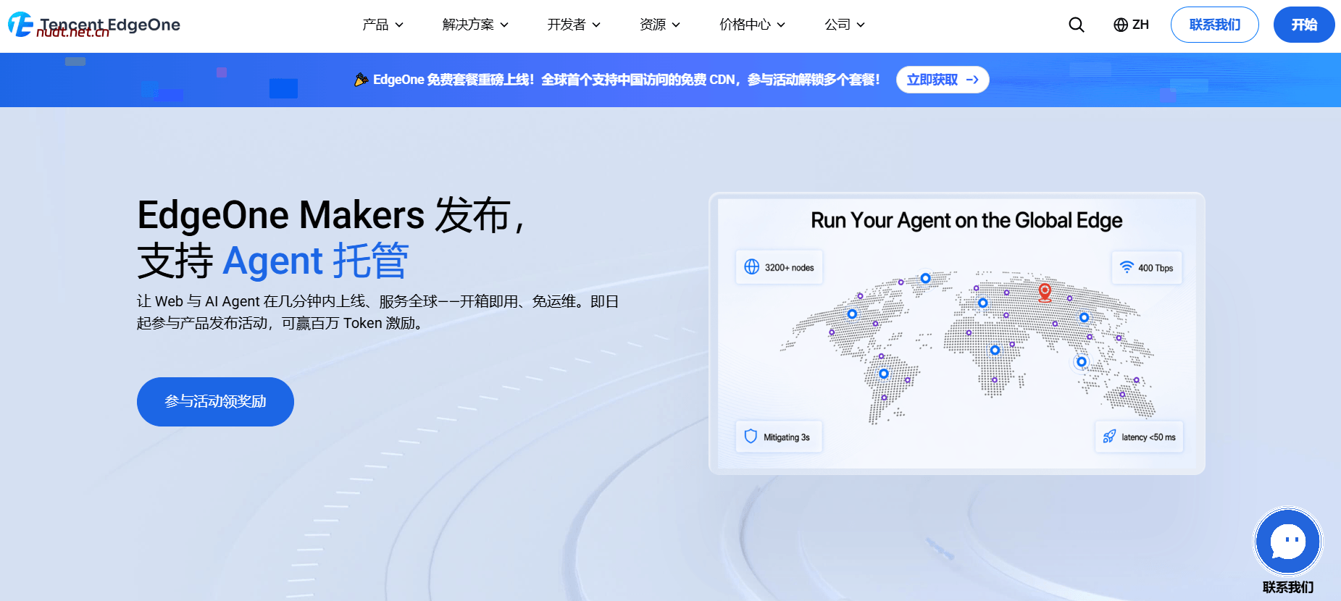Expand the 公司 dropdown
The image size is (1341, 601).
click(845, 25)
